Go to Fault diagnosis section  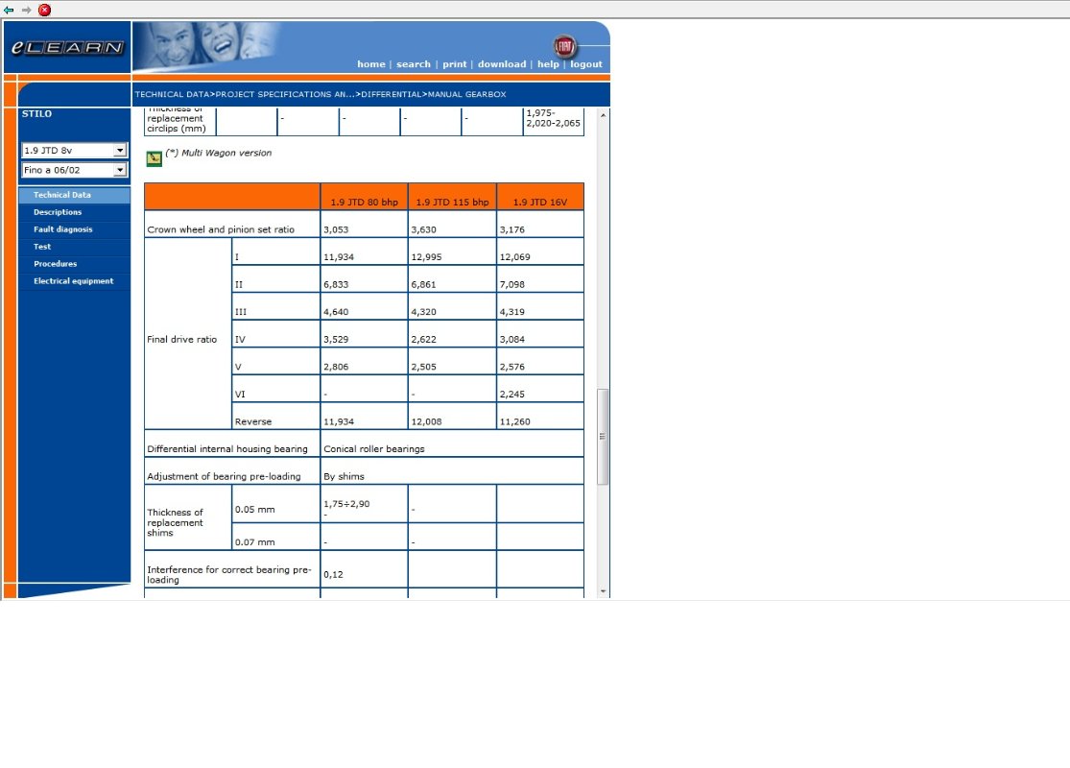(x=63, y=229)
